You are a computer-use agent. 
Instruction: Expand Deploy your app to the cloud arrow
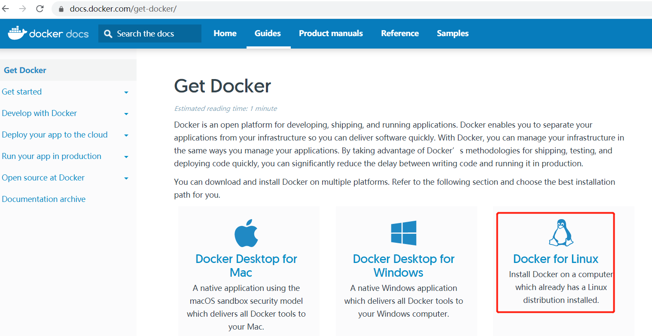click(126, 135)
